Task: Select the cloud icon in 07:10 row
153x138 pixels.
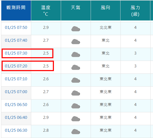Action: pos(76,80)
